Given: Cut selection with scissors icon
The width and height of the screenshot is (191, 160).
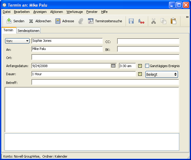Looking at the screenshot, I should [x=154, y=21].
